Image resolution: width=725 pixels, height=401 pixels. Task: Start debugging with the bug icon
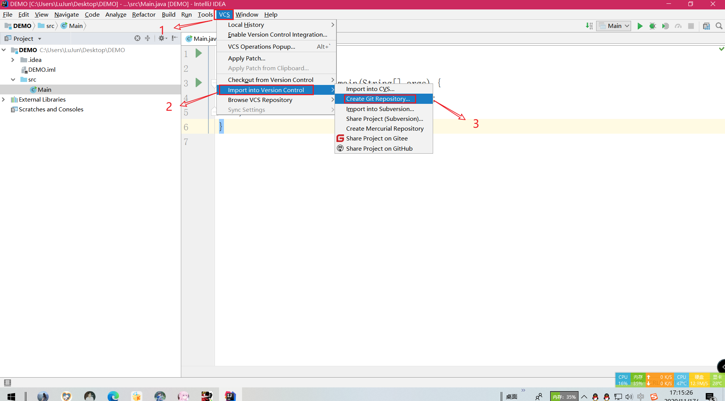coord(652,26)
